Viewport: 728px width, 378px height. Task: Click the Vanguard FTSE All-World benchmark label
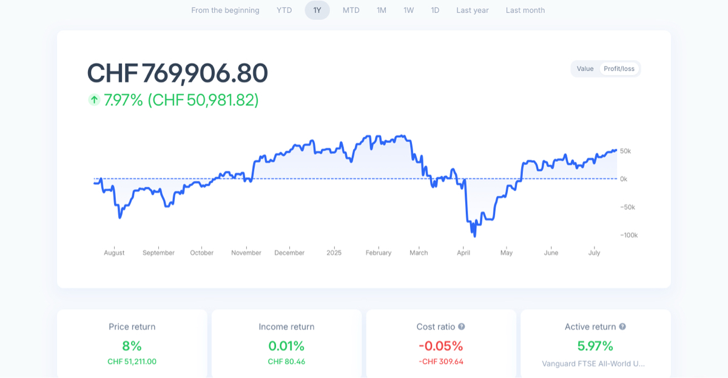click(593, 363)
